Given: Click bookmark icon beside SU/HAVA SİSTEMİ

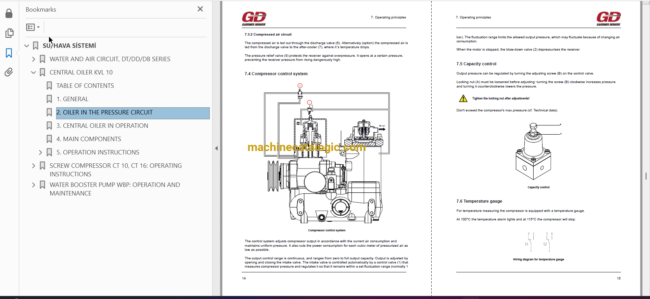Looking at the screenshot, I should point(36,46).
